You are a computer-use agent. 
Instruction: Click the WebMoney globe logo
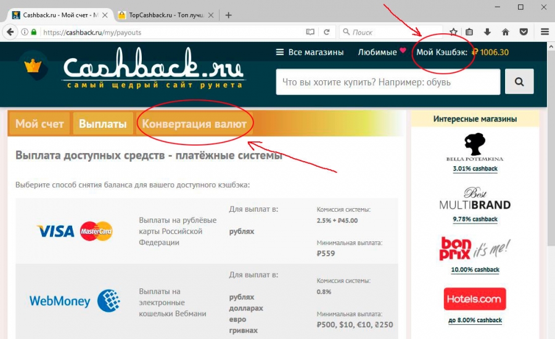(x=109, y=301)
